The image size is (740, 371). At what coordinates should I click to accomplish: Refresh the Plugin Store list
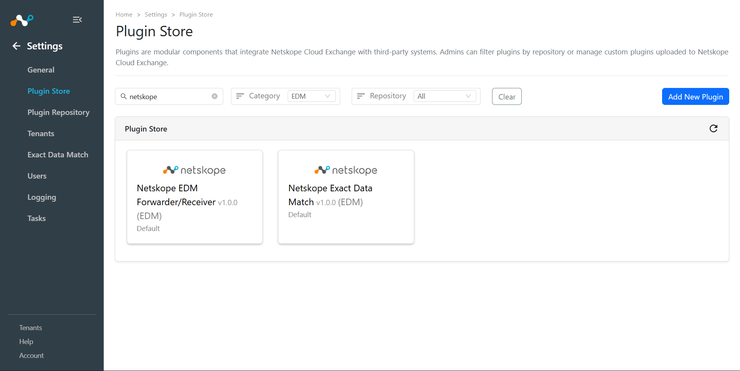pyautogui.click(x=713, y=128)
